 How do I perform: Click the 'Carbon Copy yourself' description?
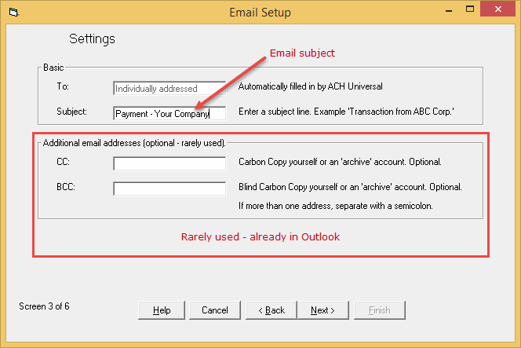pyautogui.click(x=340, y=162)
